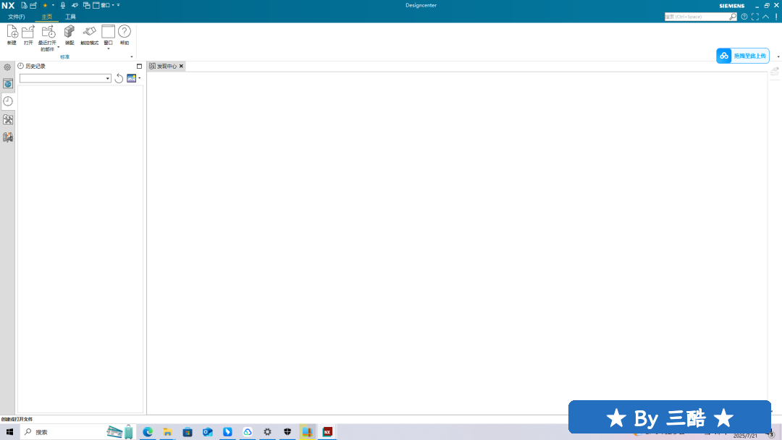Click the Open (打开) ribbon button
Screen dimensions: 782x440
[x=28, y=35]
